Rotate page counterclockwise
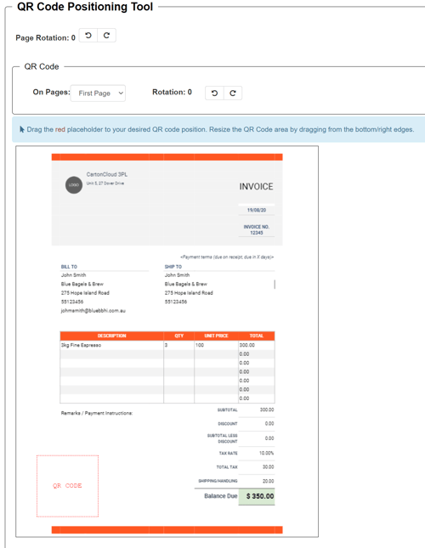Screen dimensions: 425x548 tap(88, 36)
